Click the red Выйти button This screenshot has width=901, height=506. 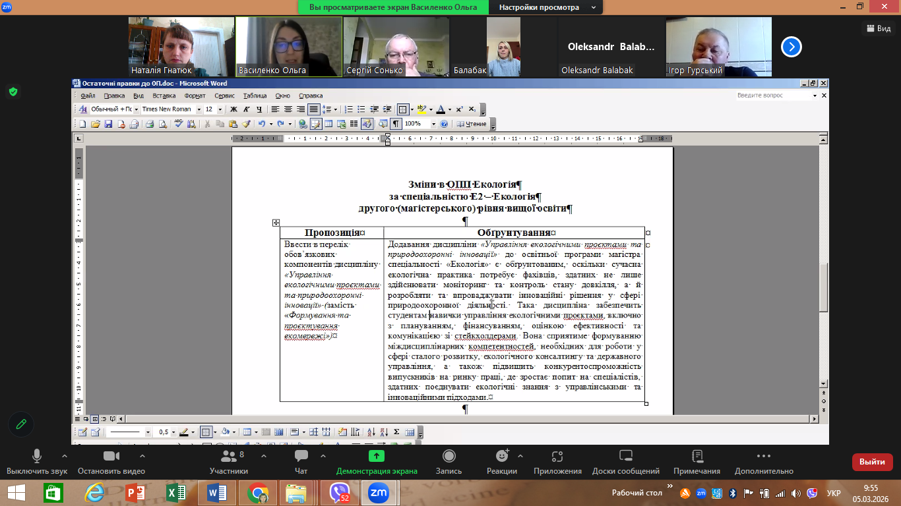click(872, 462)
